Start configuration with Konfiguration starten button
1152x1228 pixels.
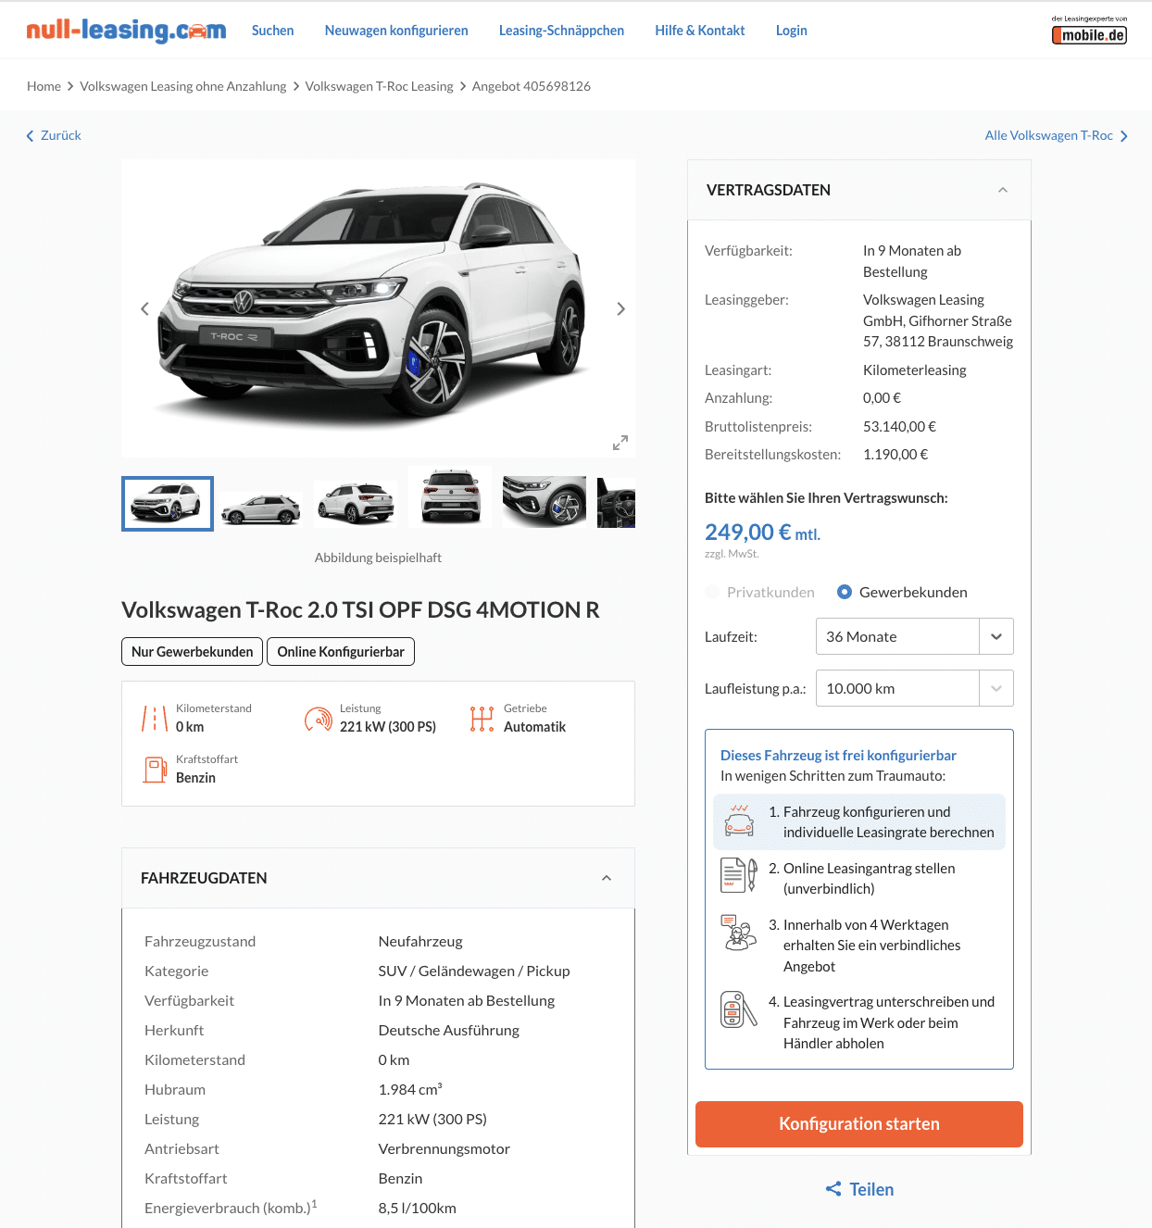[859, 1124]
